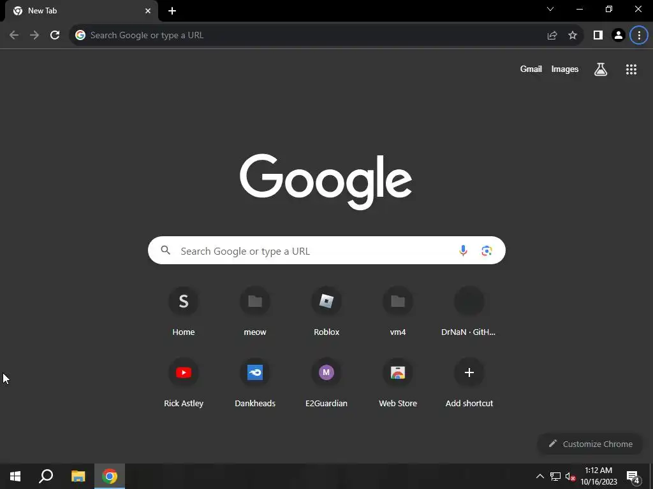The height and width of the screenshot is (489, 653).
Task: Click the Chrome taskbar icon
Action: pyautogui.click(x=110, y=476)
